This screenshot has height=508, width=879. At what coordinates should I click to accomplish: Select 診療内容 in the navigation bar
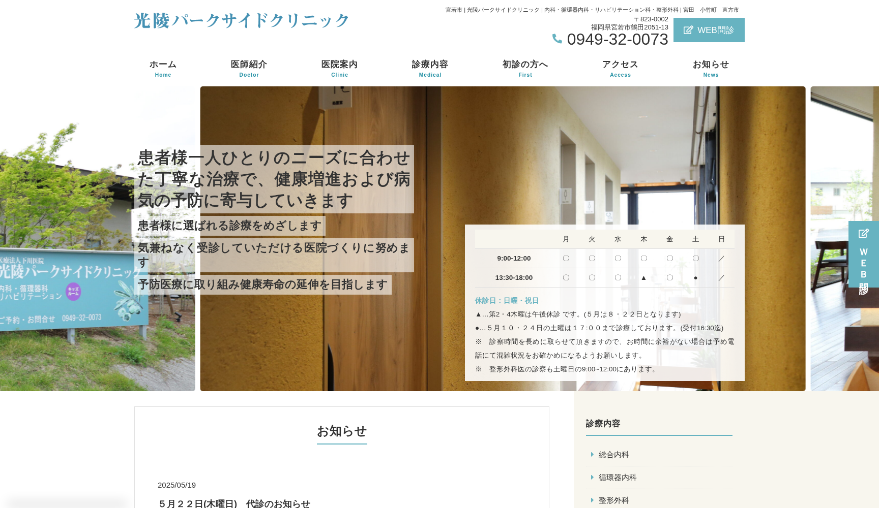[430, 68]
